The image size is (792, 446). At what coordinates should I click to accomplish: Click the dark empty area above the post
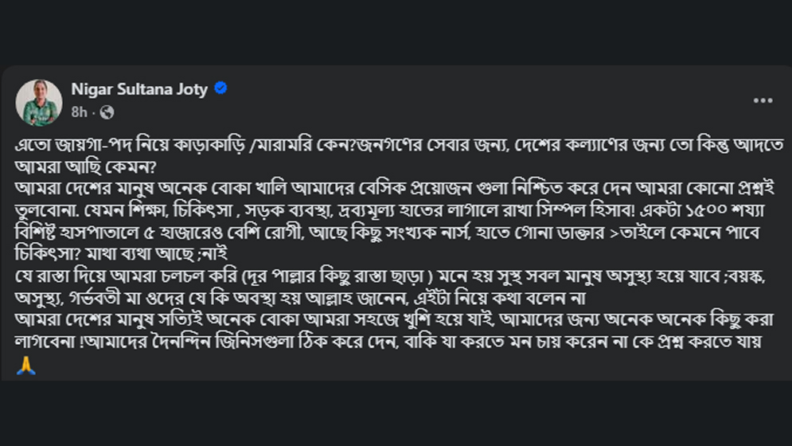pyautogui.click(x=398, y=32)
